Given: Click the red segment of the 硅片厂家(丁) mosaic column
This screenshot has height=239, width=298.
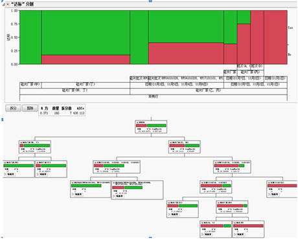Looking at the screenshot, I should pyautogui.click(x=86, y=60).
